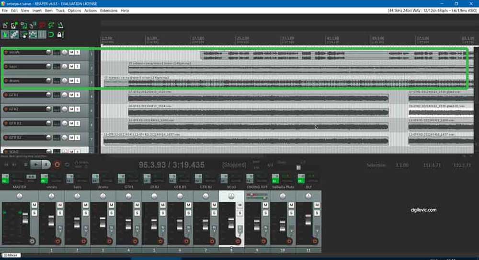Click the padlock Locking icon
Viewport: 479px width, 260px height.
[x=60, y=35]
